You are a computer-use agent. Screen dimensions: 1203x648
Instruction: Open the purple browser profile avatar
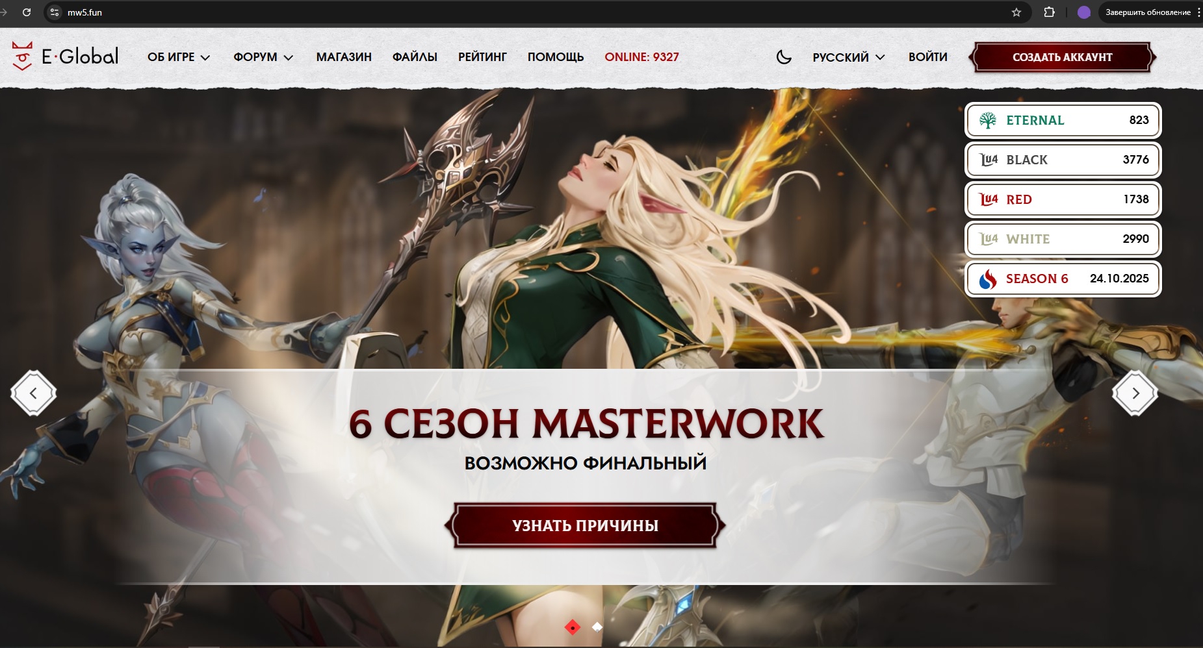click(1083, 12)
